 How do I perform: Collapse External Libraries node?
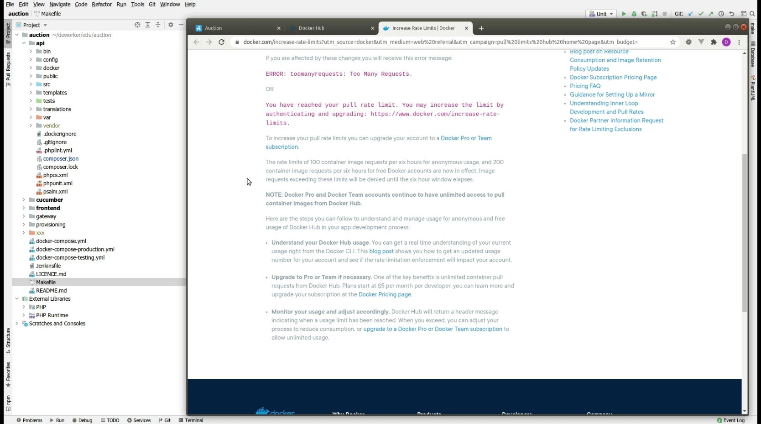pyautogui.click(x=17, y=299)
